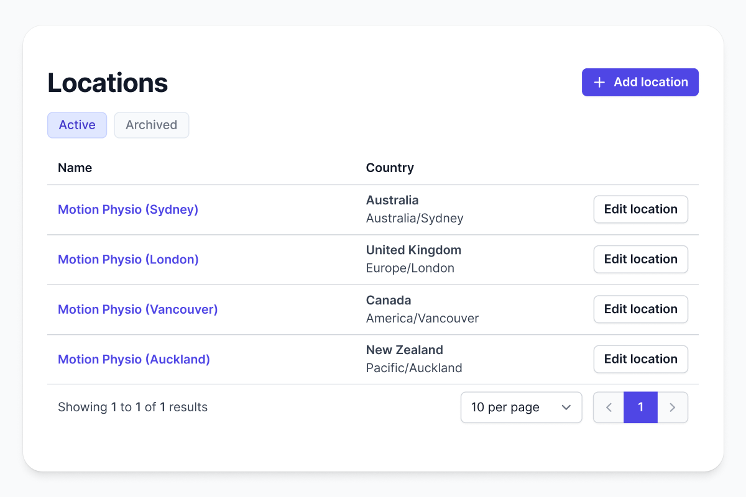This screenshot has height=497, width=746.
Task: Click the Locations page heading
Action: coord(108,83)
